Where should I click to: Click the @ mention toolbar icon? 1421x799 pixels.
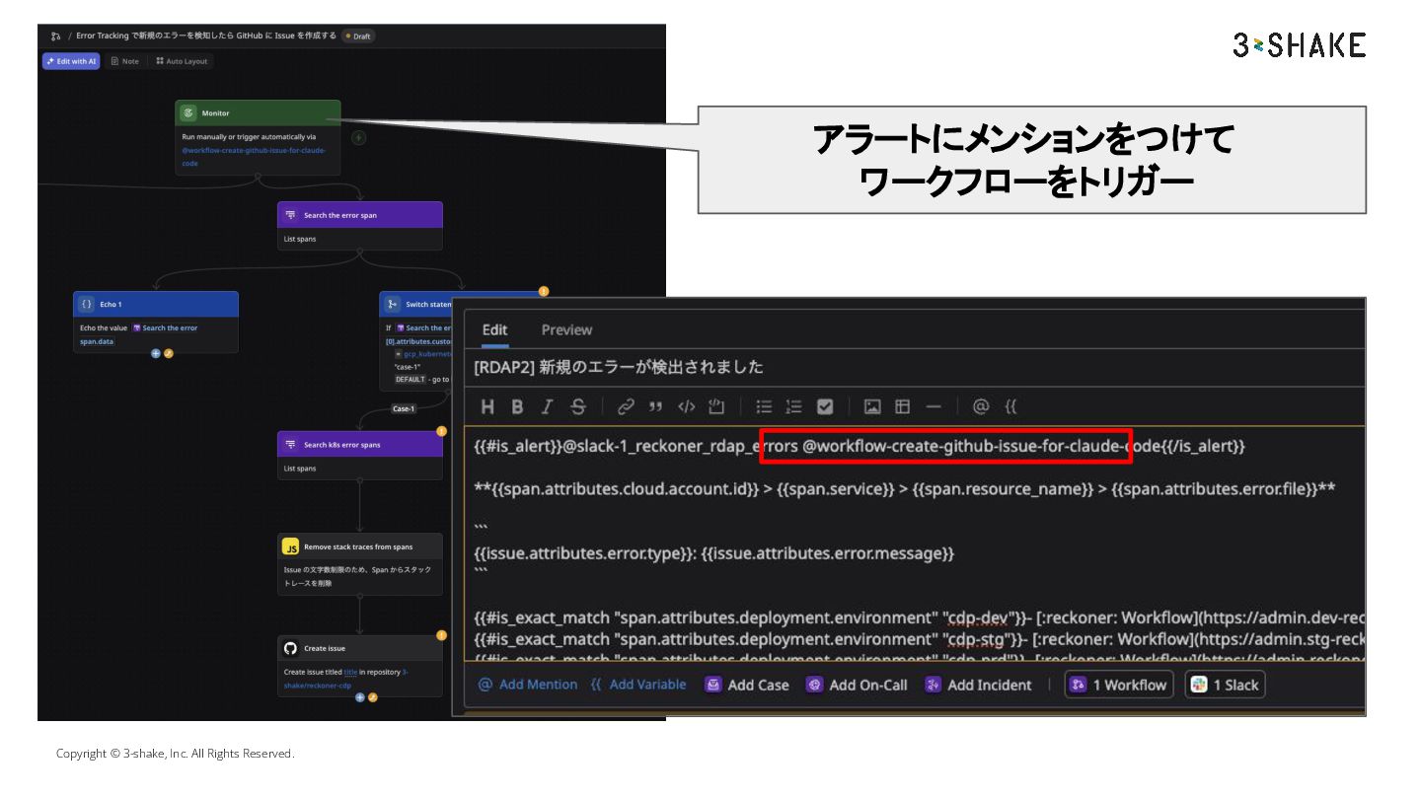980,406
